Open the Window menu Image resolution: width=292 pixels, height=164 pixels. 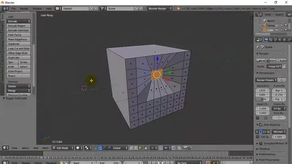pyautogui.click(x=37, y=9)
